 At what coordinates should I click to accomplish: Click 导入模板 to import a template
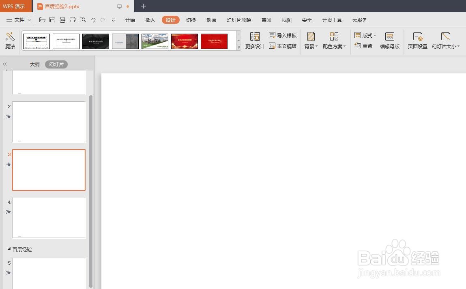[283, 35]
